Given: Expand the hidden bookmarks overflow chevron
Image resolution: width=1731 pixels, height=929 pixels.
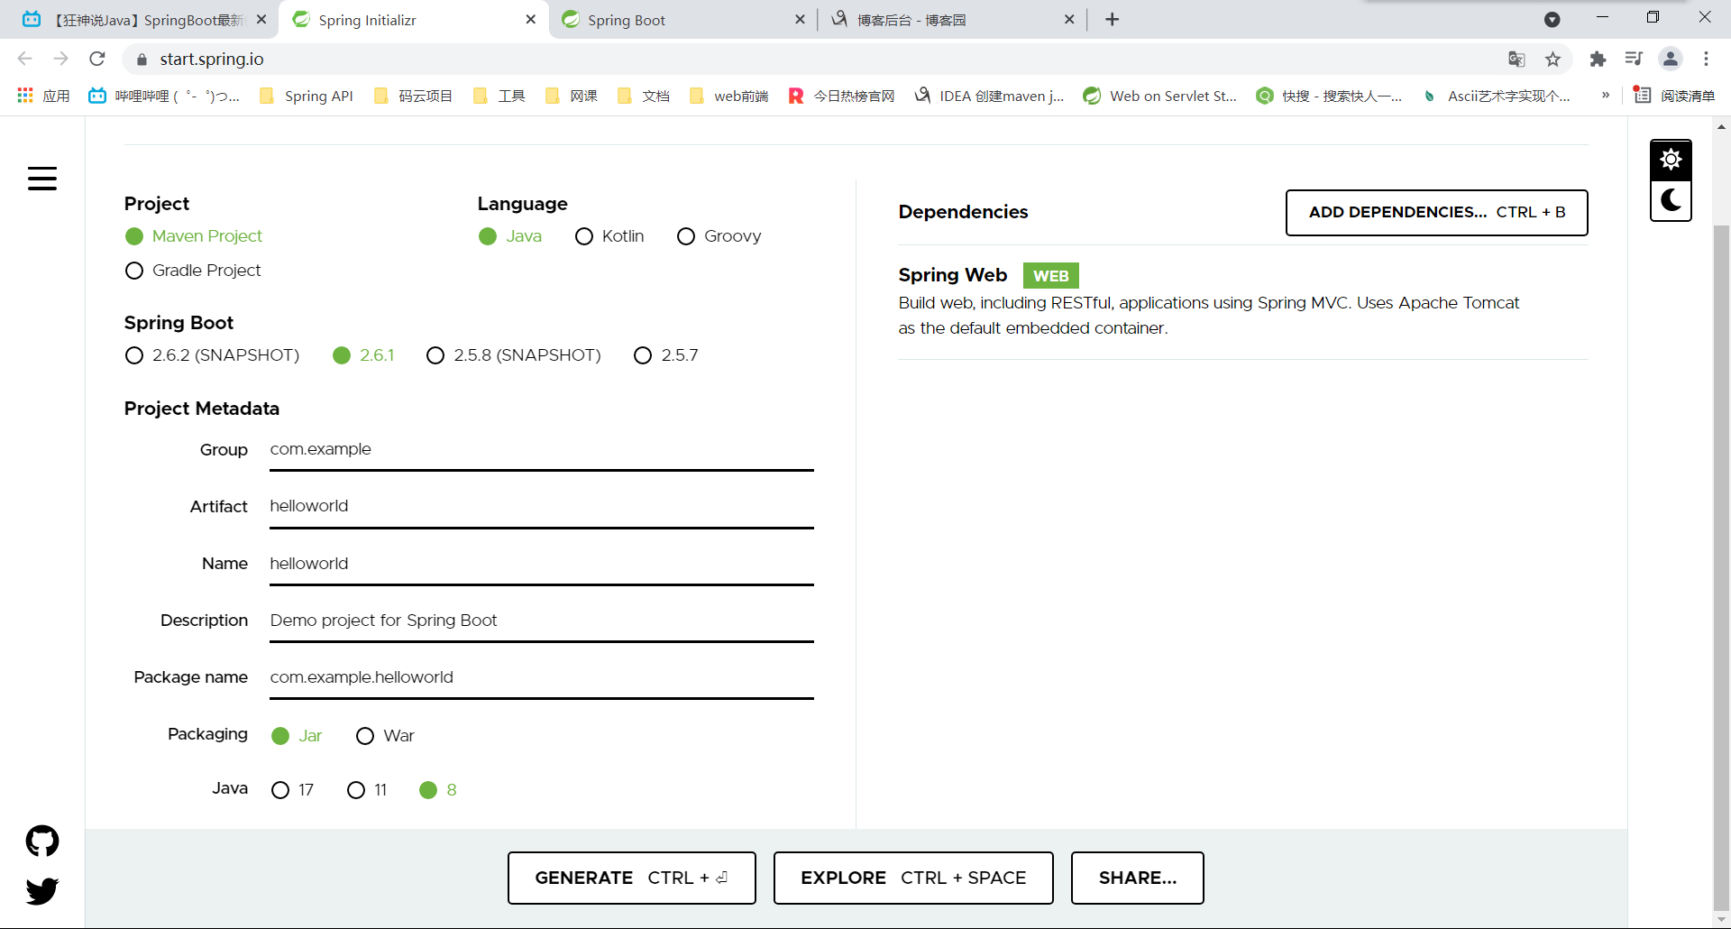Looking at the screenshot, I should [x=1606, y=95].
